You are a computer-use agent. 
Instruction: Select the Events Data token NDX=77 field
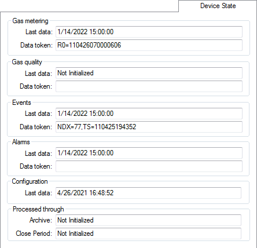point(149,127)
